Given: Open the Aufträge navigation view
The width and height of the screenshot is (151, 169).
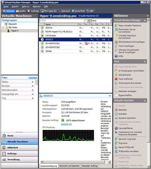Looking at the screenshot, I should coord(19,154).
